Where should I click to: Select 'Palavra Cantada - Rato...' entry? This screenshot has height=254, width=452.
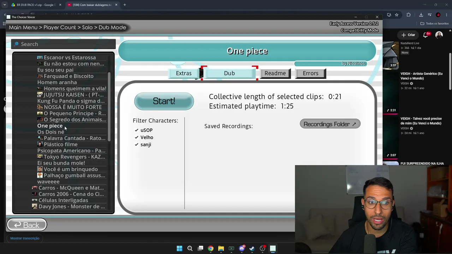pos(72,138)
